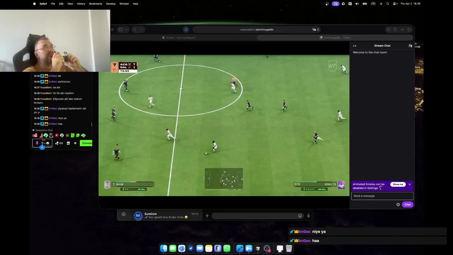
Task: Select the red droplet emote in Kick chat
Action: (x=57, y=135)
